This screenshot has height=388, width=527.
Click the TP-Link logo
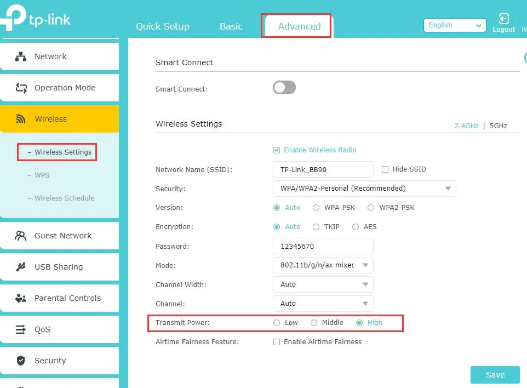point(35,19)
